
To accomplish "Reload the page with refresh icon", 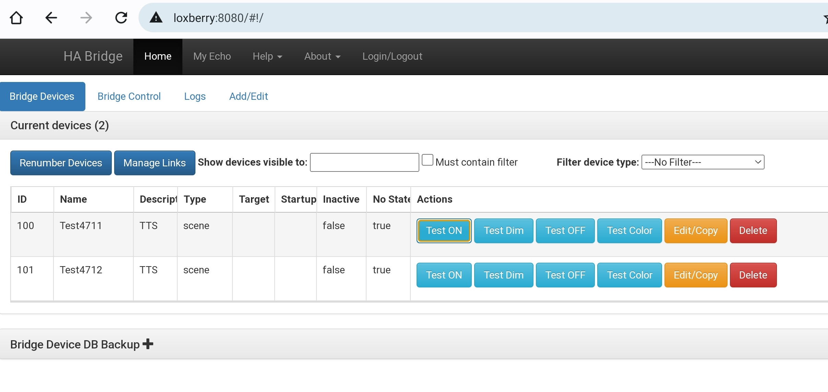I will click(x=121, y=18).
